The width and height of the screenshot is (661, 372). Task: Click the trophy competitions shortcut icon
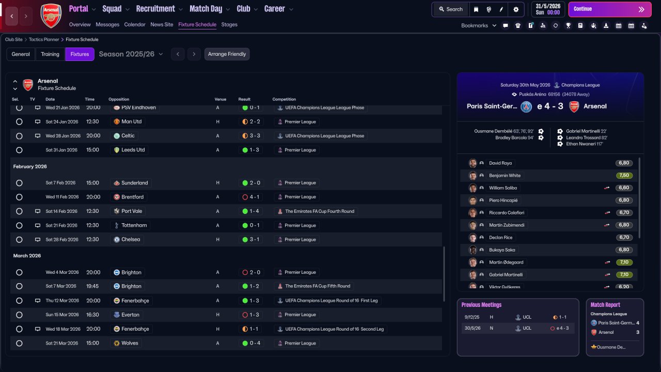point(568,25)
